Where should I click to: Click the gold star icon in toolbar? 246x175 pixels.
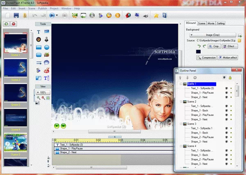[x=156, y=16]
